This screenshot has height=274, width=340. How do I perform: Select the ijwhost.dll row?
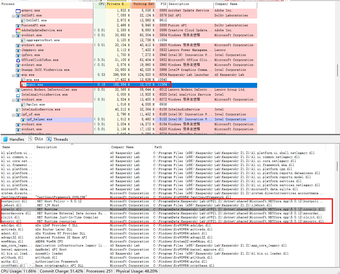click(x=163, y=205)
